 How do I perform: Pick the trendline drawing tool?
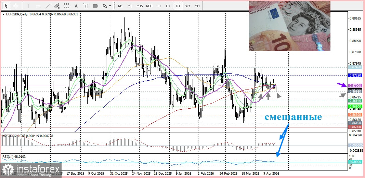pyautogui.click(x=48, y=6)
